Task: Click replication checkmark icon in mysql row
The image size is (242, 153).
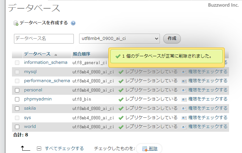Action: tap(121, 72)
